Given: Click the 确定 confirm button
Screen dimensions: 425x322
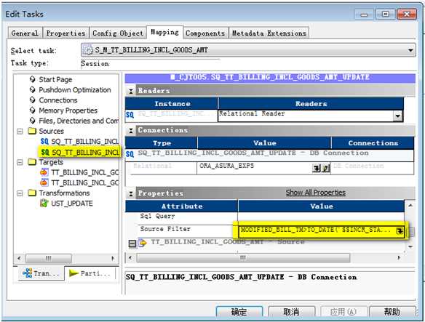Looking at the screenshot, I should click(x=239, y=312).
